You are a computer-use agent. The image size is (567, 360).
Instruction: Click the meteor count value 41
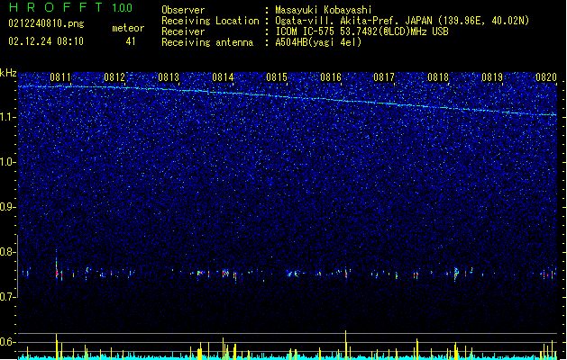point(131,41)
